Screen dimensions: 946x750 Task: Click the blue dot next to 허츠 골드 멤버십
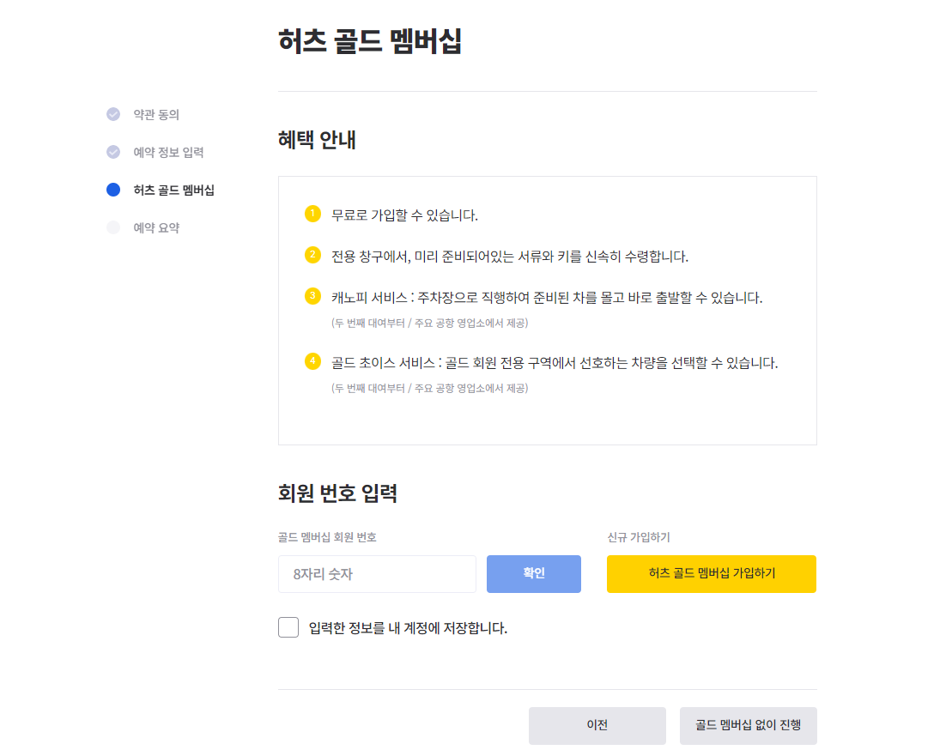pos(114,190)
